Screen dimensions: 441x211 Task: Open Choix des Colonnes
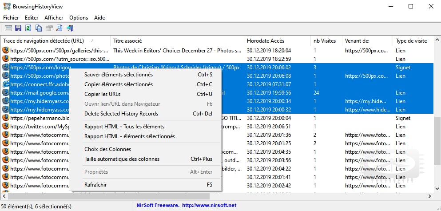tap(145, 149)
